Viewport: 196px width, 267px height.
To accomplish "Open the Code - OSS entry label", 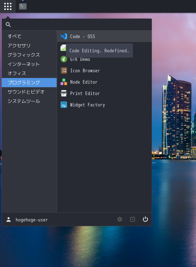I will 82,36.
